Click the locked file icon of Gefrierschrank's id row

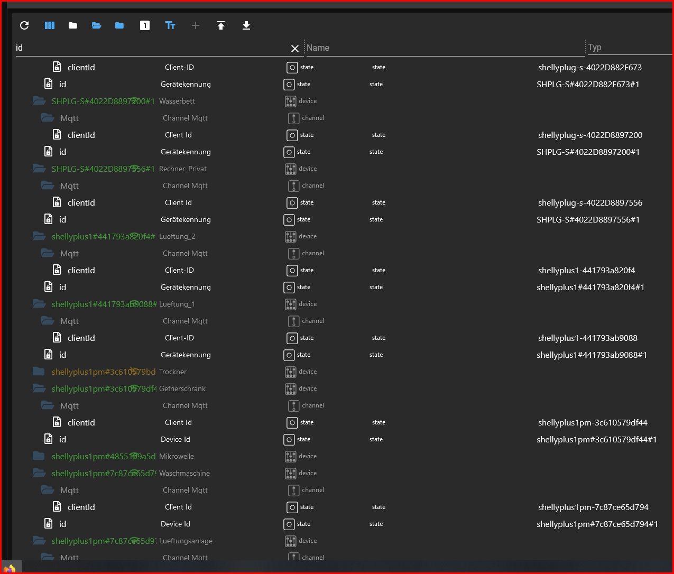click(48, 439)
